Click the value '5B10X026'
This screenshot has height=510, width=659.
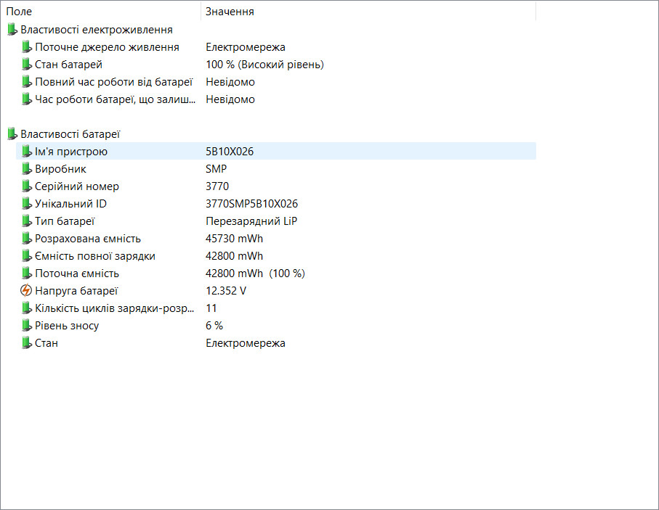click(x=230, y=152)
